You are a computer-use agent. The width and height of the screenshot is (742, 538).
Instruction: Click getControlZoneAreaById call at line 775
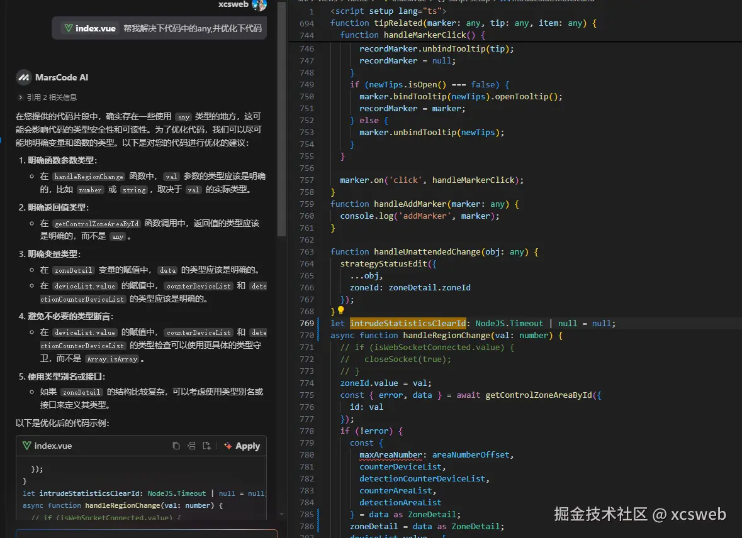539,395
